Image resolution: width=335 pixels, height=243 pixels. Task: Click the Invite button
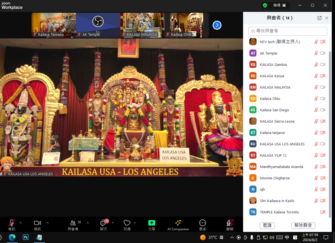pos(267,225)
